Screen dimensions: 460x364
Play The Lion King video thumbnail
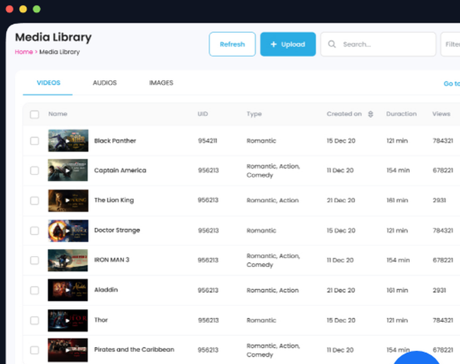tap(68, 200)
